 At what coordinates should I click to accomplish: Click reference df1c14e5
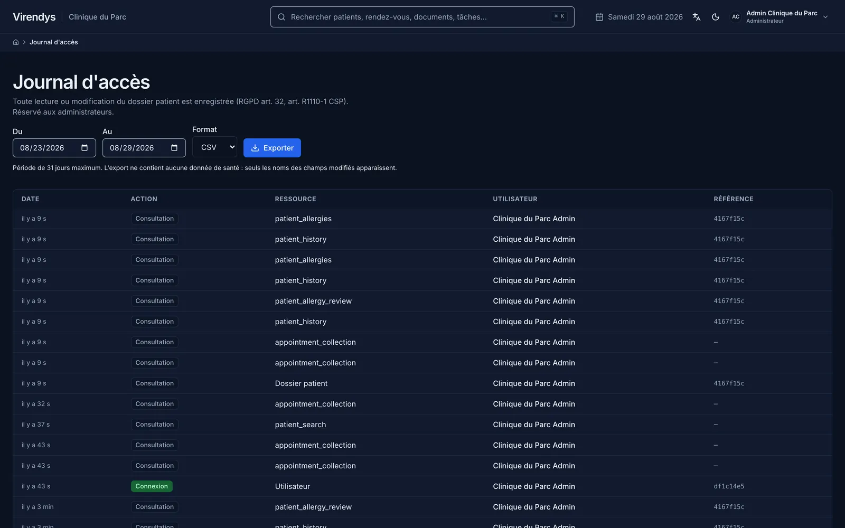729,486
